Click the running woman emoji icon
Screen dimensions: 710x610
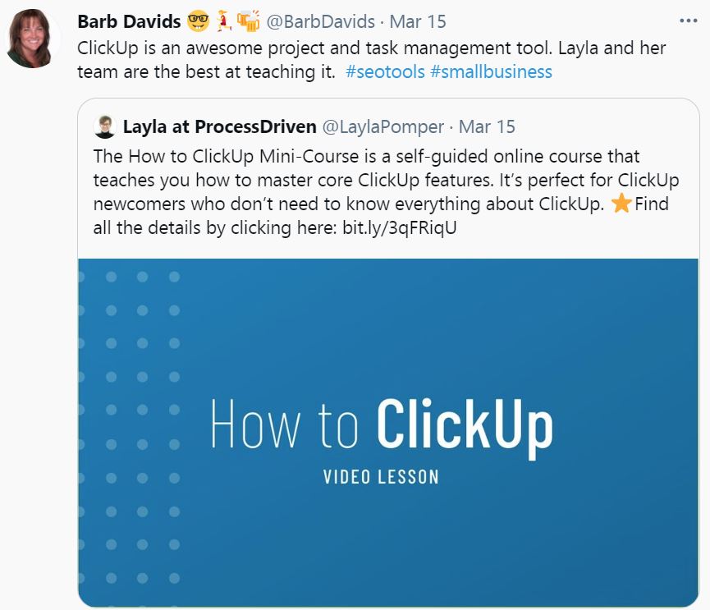224,21
